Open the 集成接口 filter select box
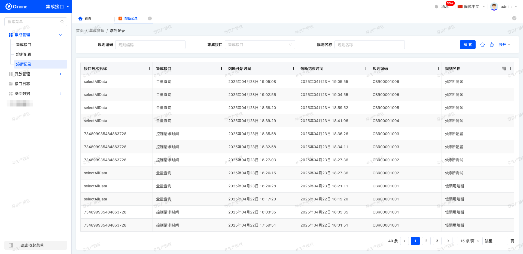Viewport: 523px width, 254px height. tap(260, 45)
